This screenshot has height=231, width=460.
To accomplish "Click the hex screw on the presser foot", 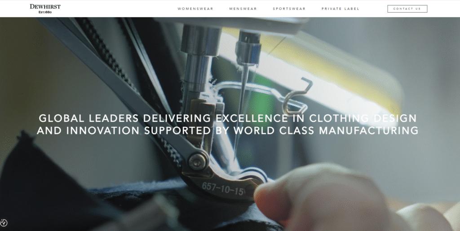I will coord(197,161).
